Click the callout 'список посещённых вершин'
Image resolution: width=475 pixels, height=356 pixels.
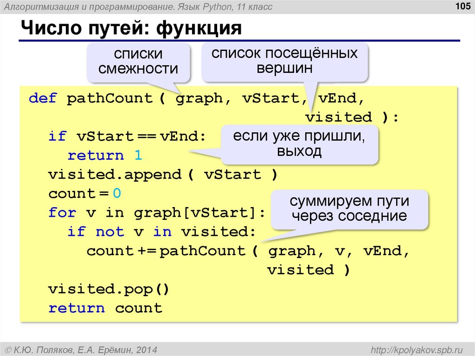tap(284, 61)
